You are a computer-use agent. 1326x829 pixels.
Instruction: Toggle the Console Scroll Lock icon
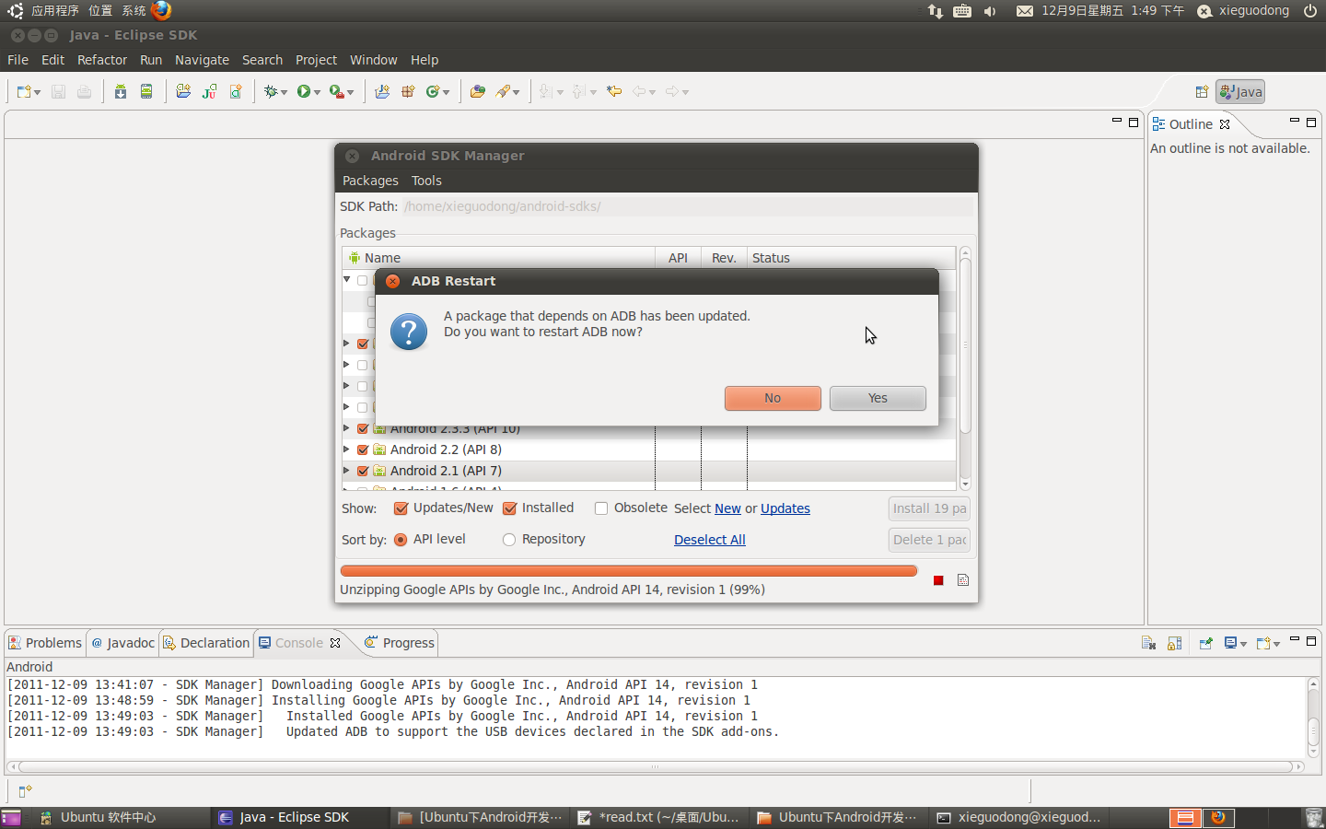[x=1174, y=643]
